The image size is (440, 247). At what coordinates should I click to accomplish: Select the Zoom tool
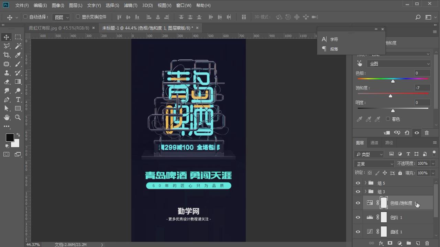click(x=18, y=117)
